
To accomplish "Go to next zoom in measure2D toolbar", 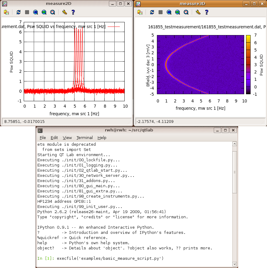I will pos(44,12).
